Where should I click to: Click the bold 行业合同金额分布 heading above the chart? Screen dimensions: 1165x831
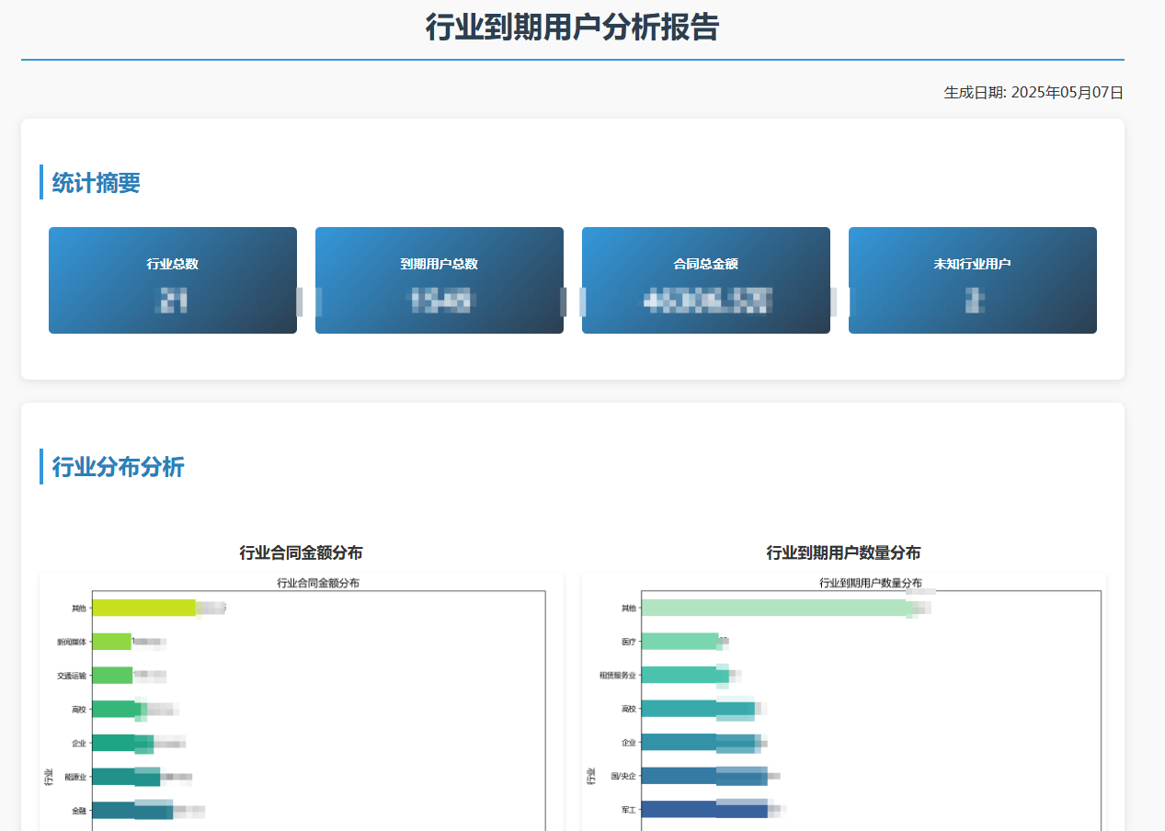click(301, 552)
